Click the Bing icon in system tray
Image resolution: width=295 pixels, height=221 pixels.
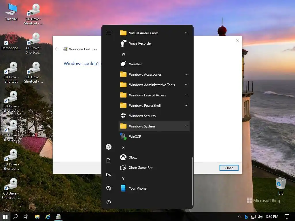(246, 217)
